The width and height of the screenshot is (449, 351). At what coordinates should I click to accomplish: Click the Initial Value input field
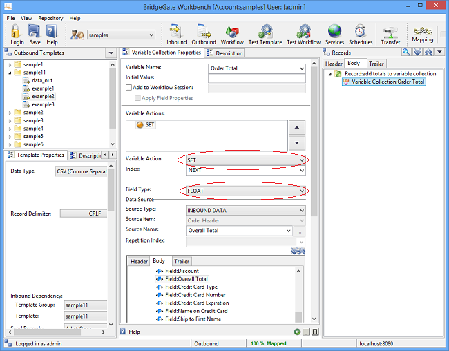coord(256,78)
